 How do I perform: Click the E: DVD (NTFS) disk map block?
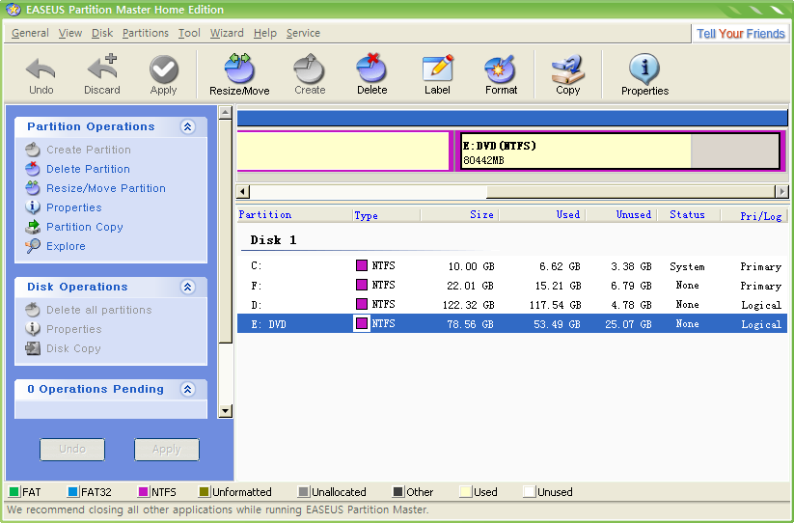pos(619,151)
